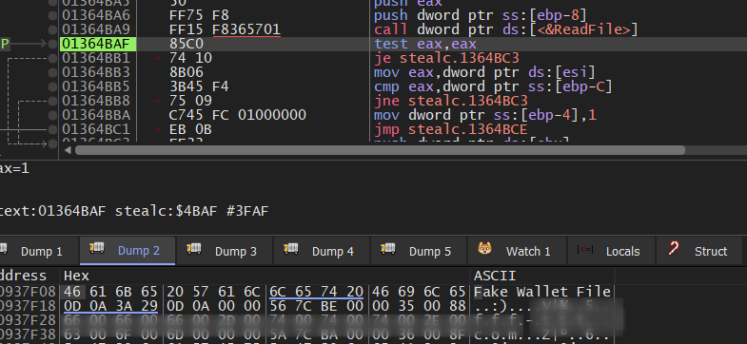Viewport: 747px width, 344px height.
Task: Click opcode bytes 8B06
Action: click(x=187, y=73)
